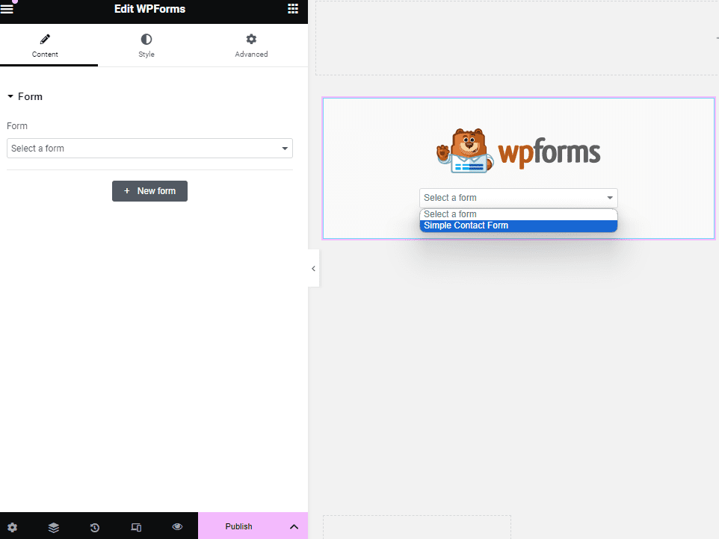Screen dimensions: 719x539
Task: Open the Navigator layers icon
Action: [54, 527]
